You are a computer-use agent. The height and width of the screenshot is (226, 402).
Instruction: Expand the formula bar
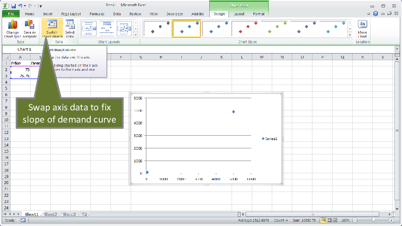[x=397, y=49]
